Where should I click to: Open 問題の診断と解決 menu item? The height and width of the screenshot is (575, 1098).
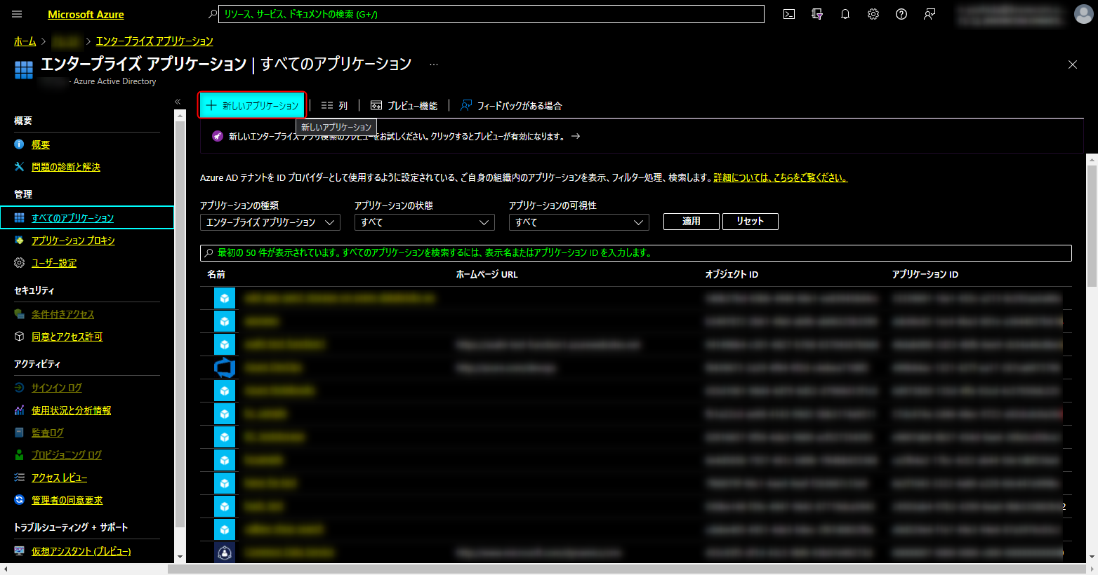[66, 167]
